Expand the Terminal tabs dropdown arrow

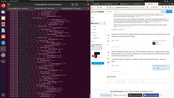88,8
